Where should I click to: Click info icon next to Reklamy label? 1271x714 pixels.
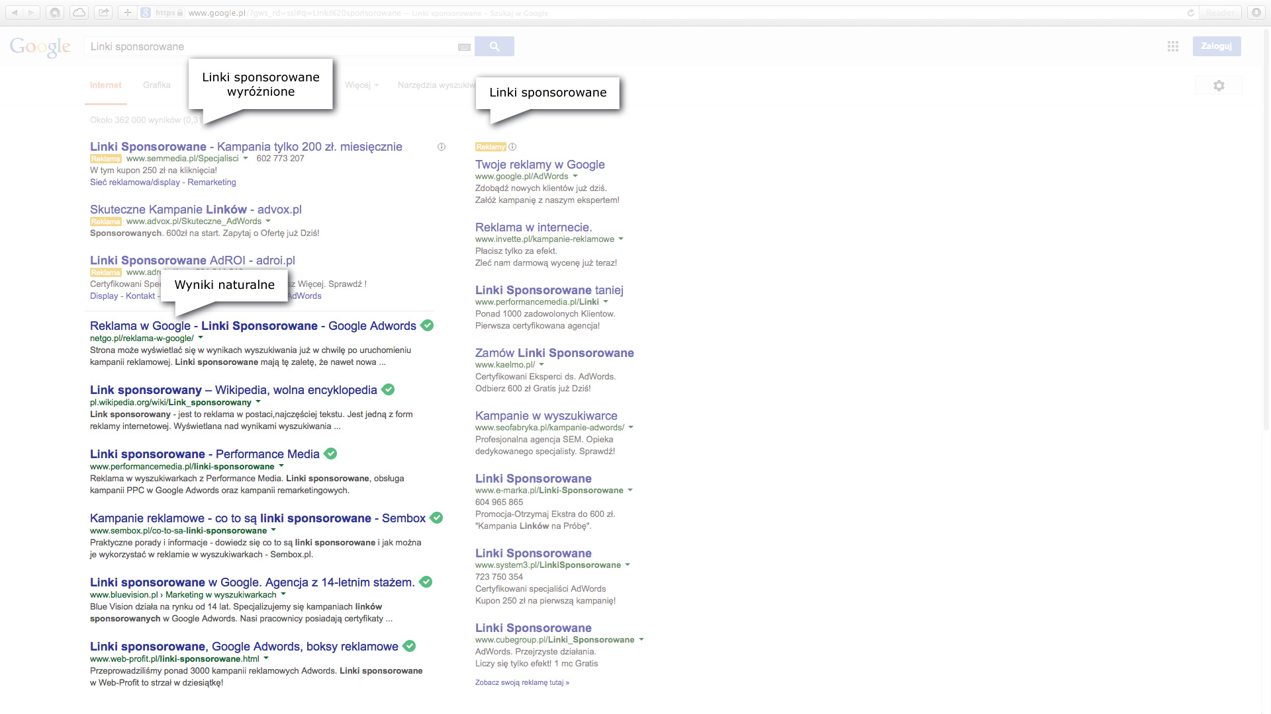(512, 147)
